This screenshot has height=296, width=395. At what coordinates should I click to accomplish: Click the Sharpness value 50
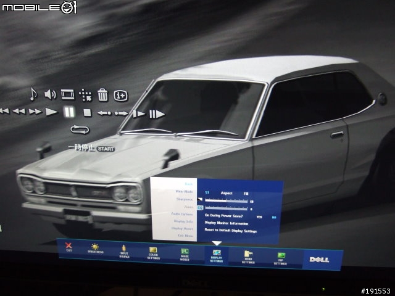coord(252,202)
